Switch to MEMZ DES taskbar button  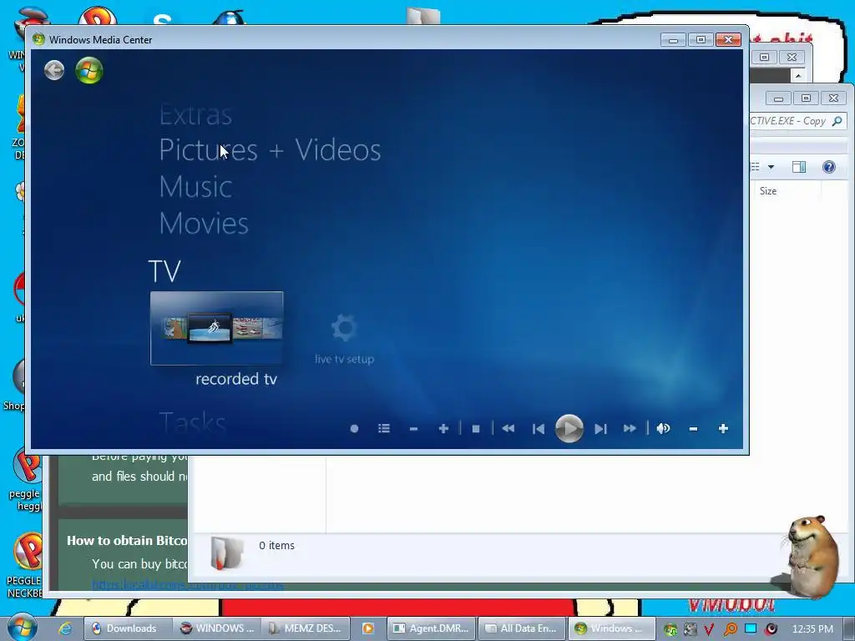pos(306,628)
